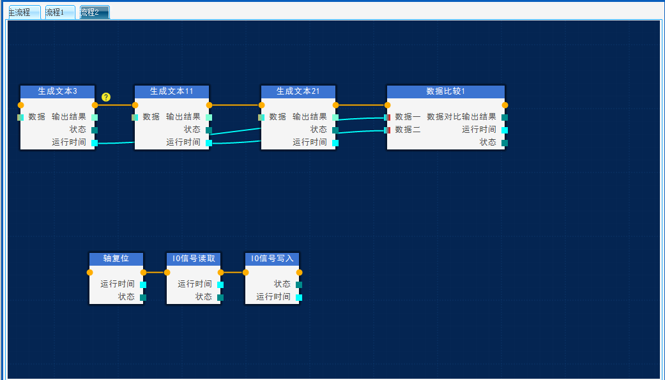Click 状态 label in IO信号读取 node
This screenshot has width=665, height=380.
point(204,296)
